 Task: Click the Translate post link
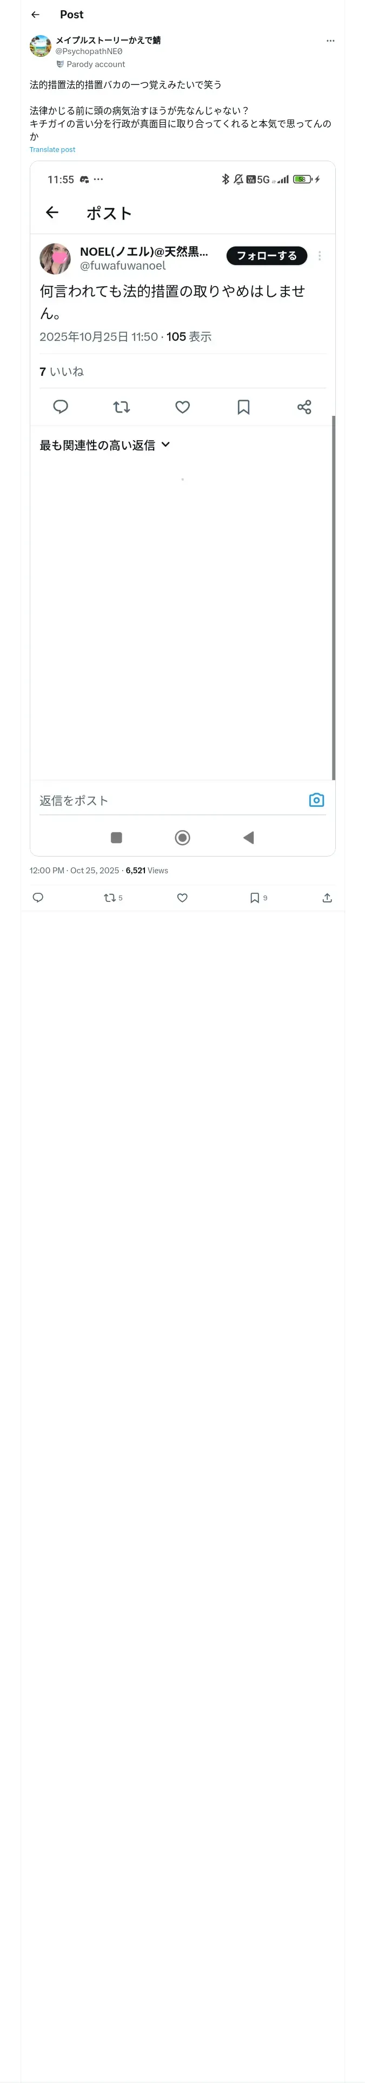tap(52, 150)
